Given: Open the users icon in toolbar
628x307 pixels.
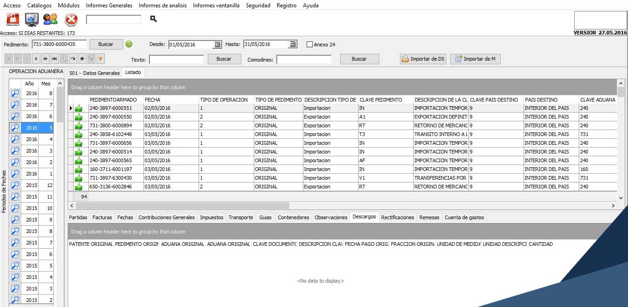Looking at the screenshot, I should pos(51,19).
